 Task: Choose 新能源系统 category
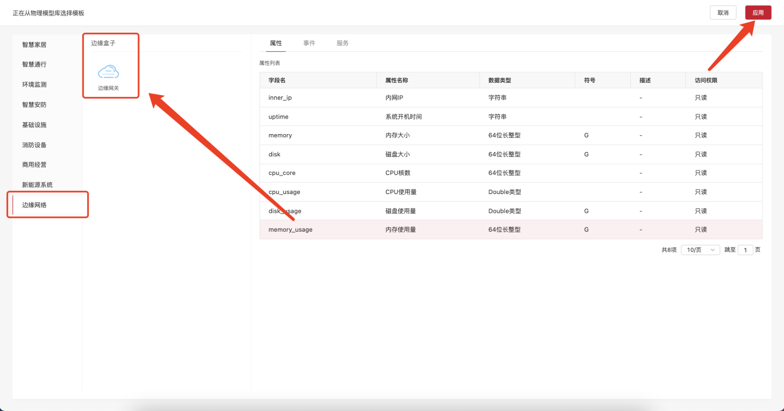point(37,185)
